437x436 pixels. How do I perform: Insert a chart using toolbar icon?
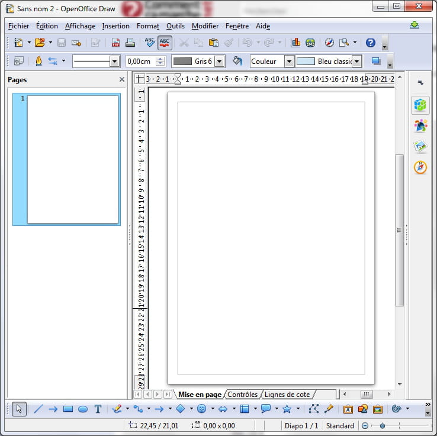pos(295,43)
